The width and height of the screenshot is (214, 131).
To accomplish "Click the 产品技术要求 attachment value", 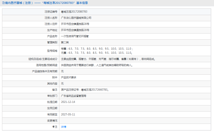I will coord(69,78).
